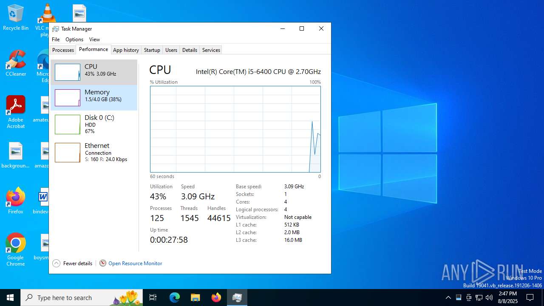Open the Windows Start menu
This screenshot has width=544, height=306.
(x=10, y=297)
